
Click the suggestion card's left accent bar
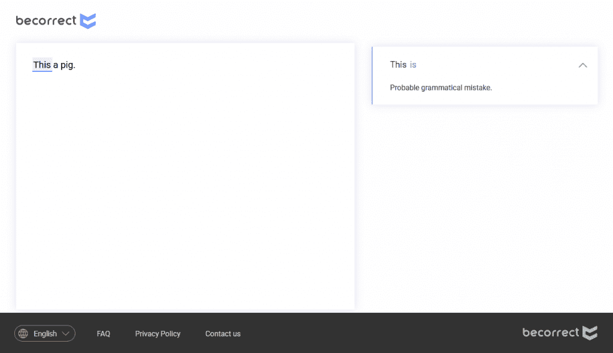click(372, 76)
